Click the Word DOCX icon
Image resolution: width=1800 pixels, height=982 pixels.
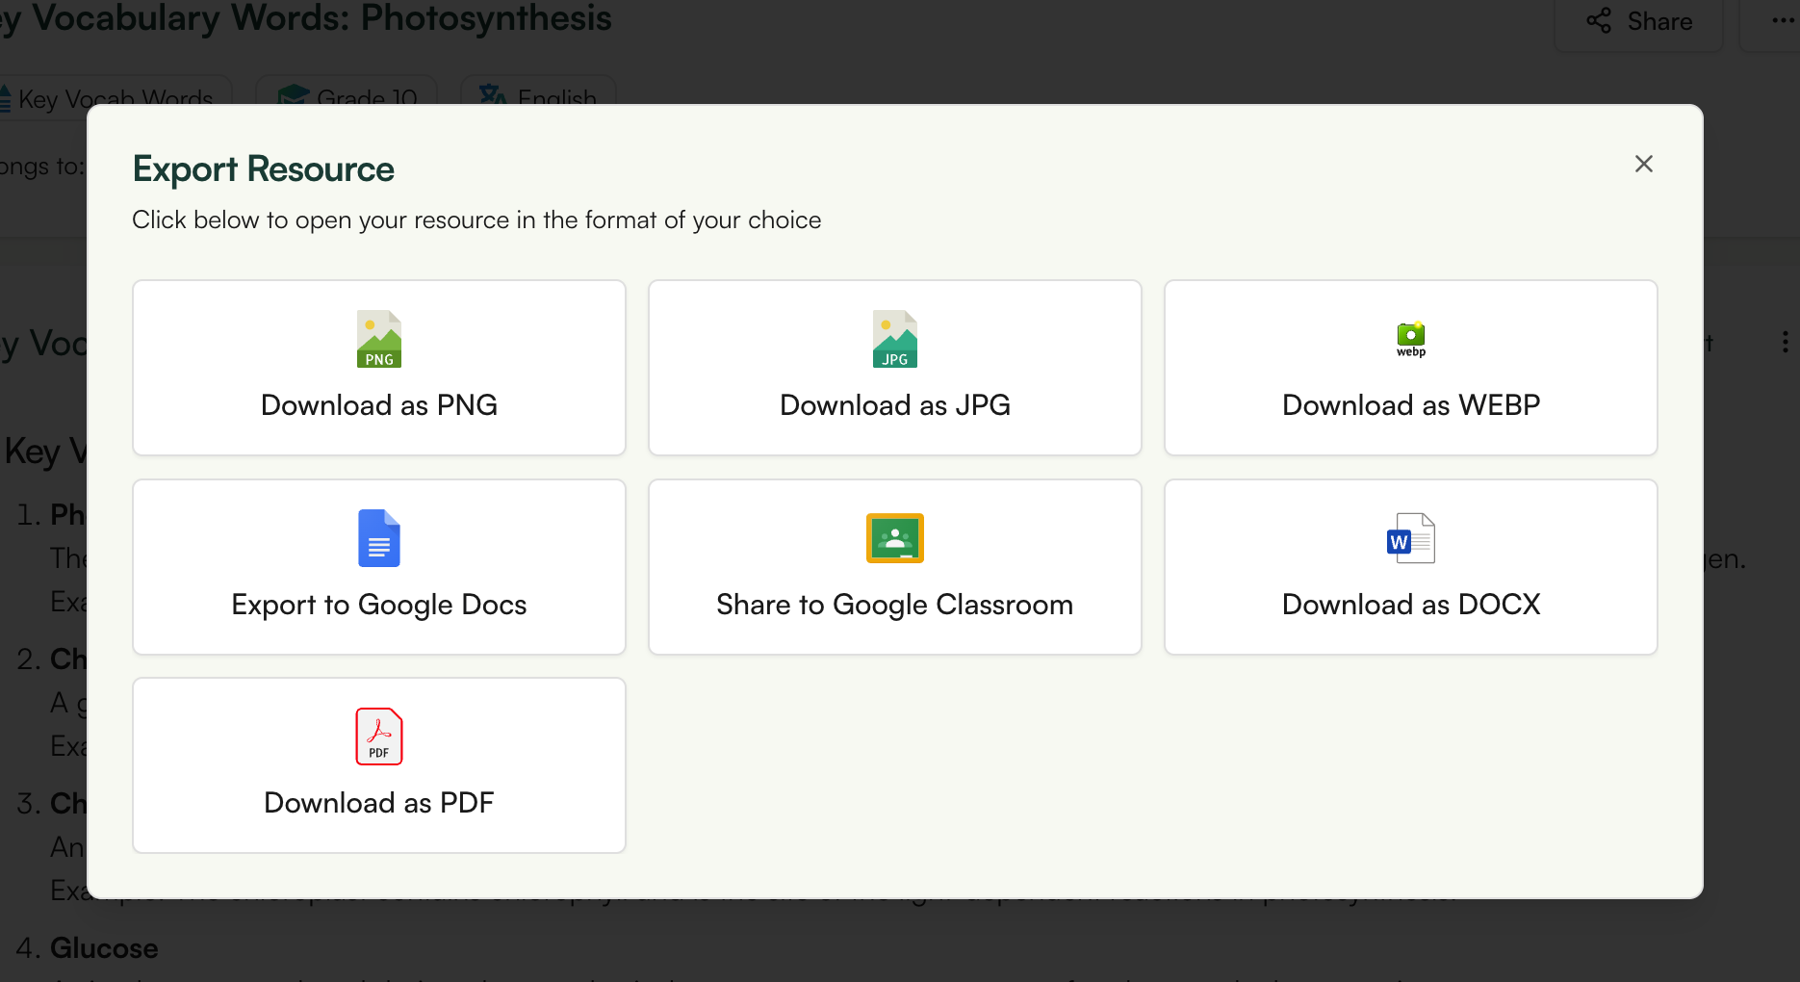[1411, 538]
